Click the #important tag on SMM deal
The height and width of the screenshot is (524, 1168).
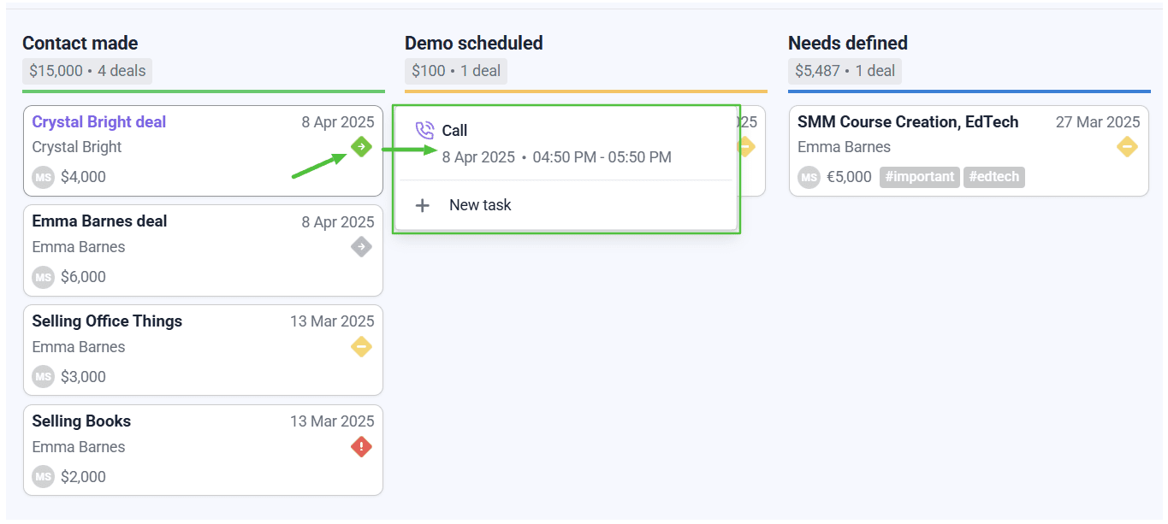click(919, 178)
